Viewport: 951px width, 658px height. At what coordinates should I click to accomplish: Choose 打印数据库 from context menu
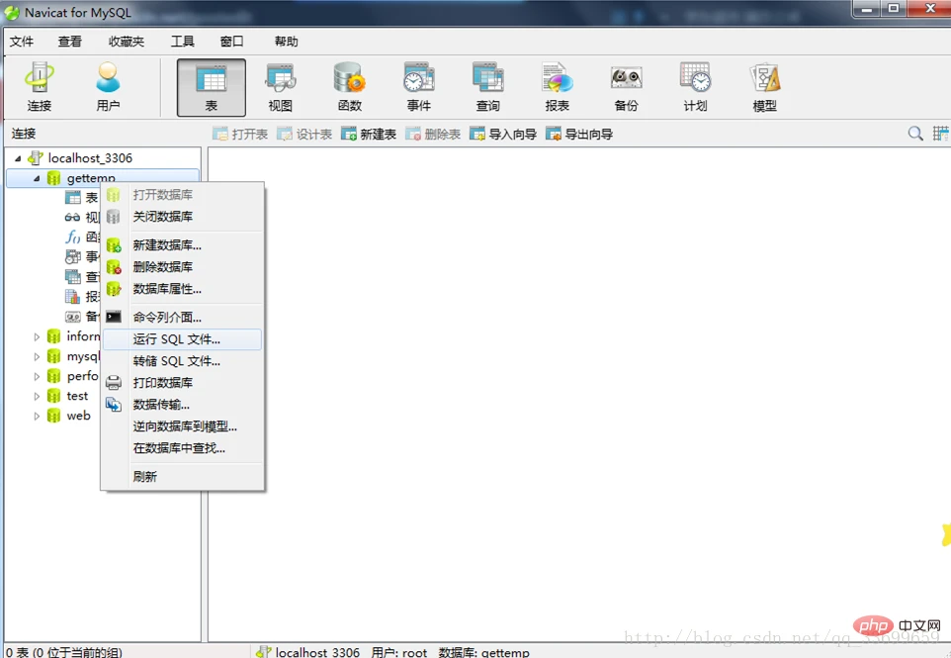pyautogui.click(x=182, y=383)
